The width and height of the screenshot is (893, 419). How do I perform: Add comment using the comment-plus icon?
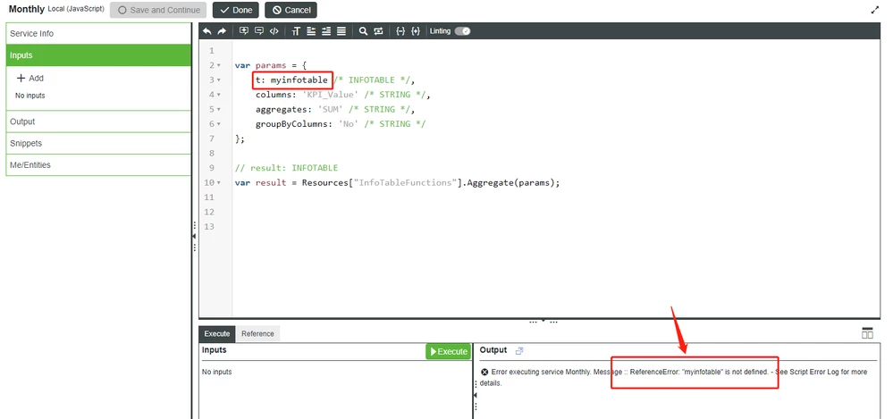[x=244, y=31]
